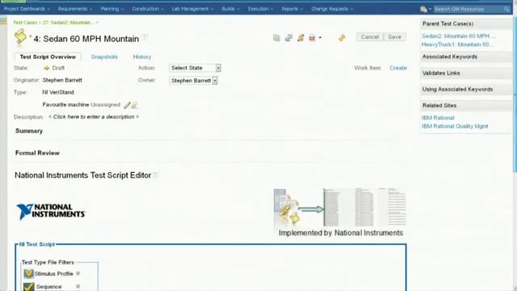517x291 pixels.
Task: Open the Lab Management menu
Action: (x=192, y=9)
